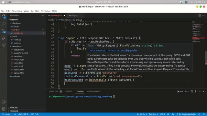Open the Accounts menu icon
This screenshot has height=116, width=207.
click(4, 102)
